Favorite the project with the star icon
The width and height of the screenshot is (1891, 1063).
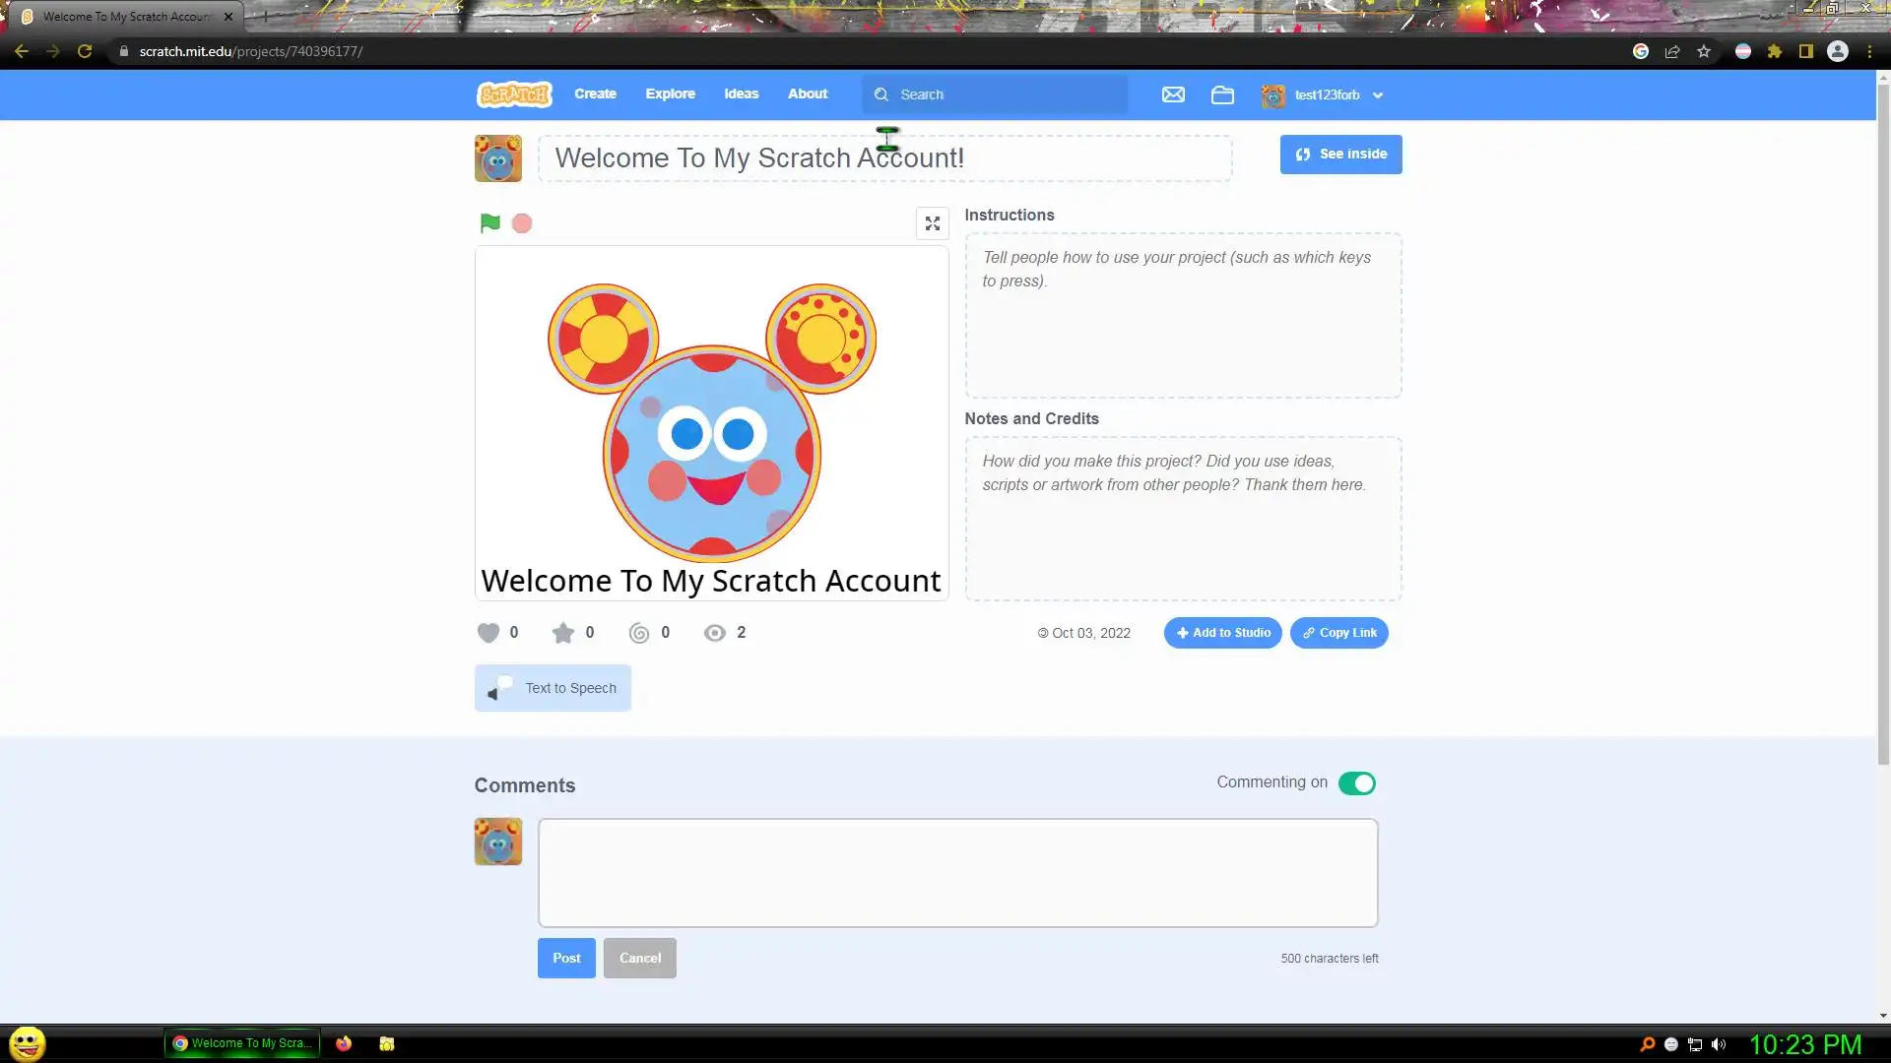562,633
